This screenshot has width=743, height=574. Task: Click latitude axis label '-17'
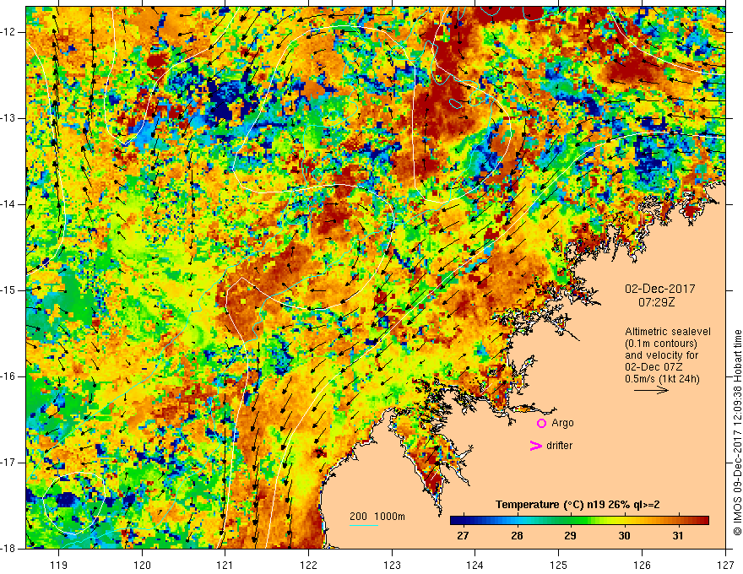8,463
